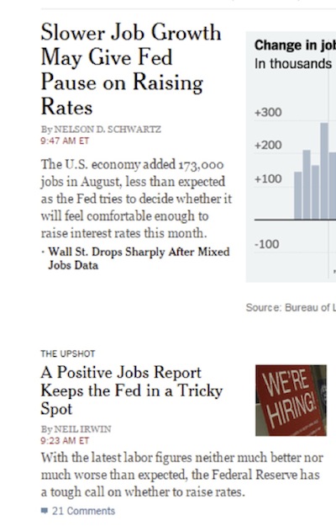Click the Nelson D. Schwartz byline

101,130
